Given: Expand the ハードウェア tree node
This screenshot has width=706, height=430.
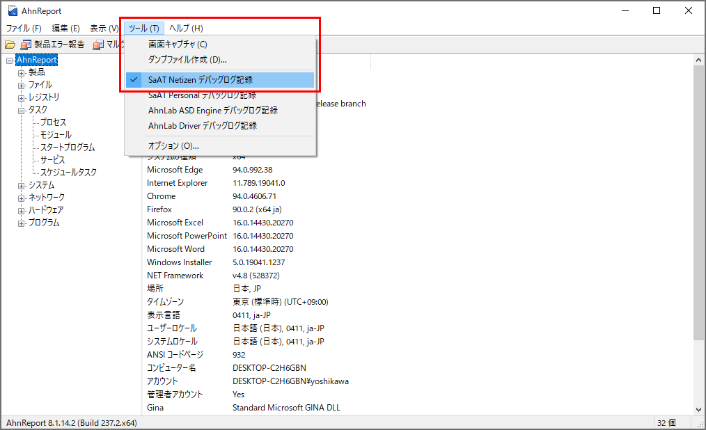Looking at the screenshot, I should pos(21,211).
